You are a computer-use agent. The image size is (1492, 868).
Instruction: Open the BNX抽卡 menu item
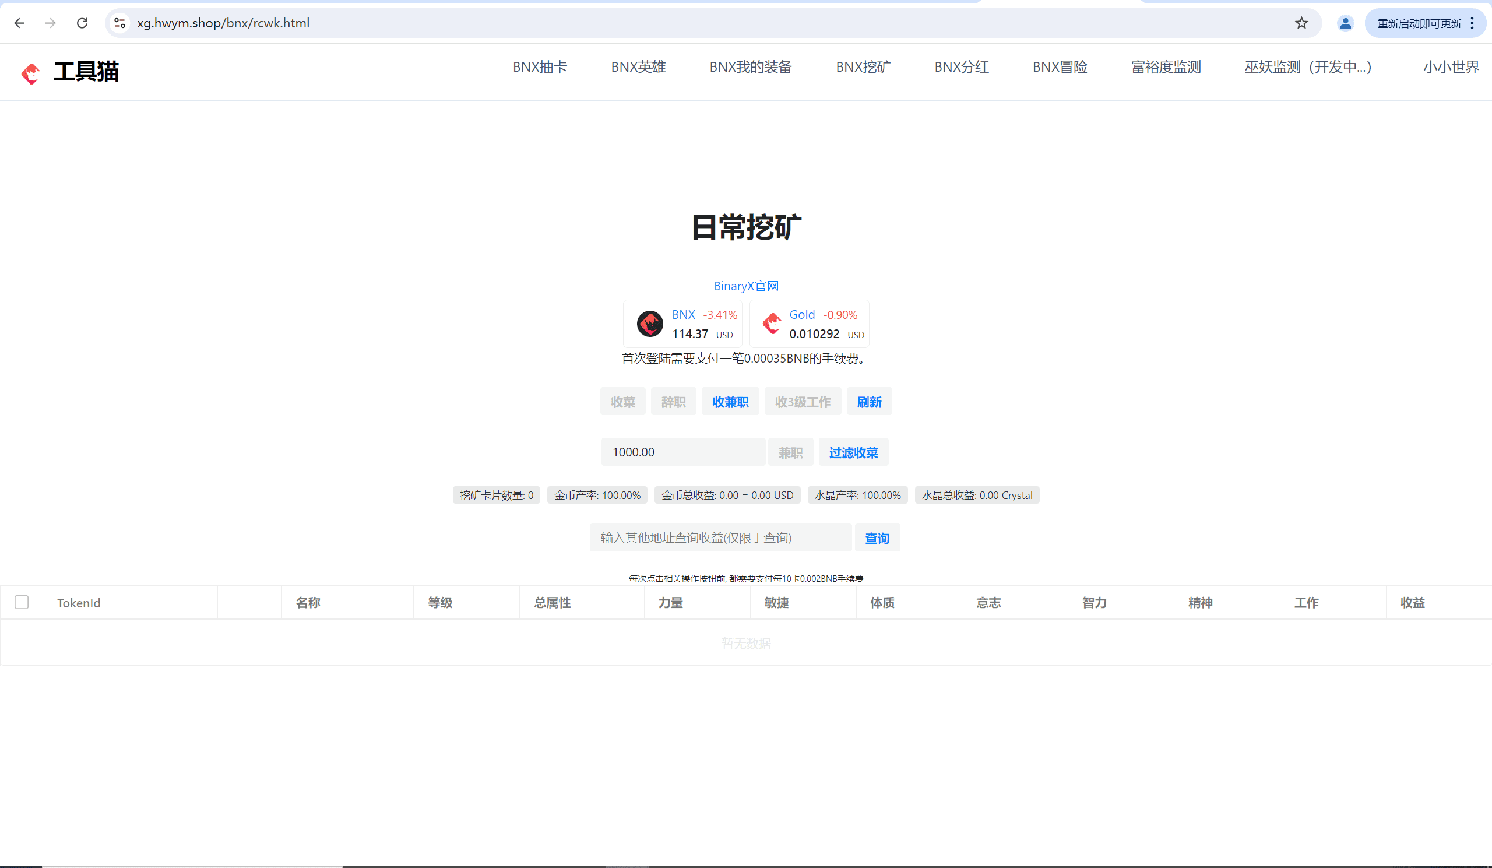(x=539, y=67)
